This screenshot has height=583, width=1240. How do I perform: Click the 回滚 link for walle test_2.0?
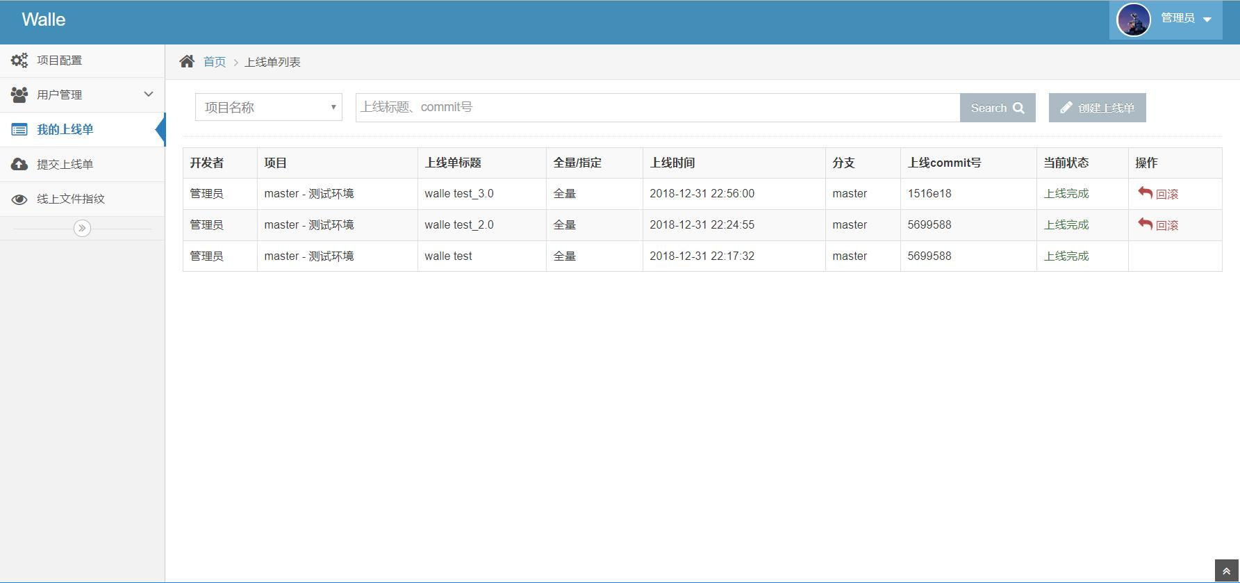(x=1167, y=225)
